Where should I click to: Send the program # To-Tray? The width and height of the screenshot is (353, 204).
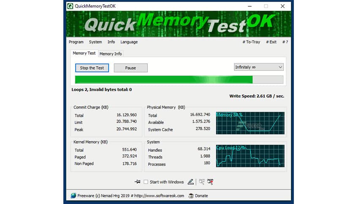(x=251, y=42)
